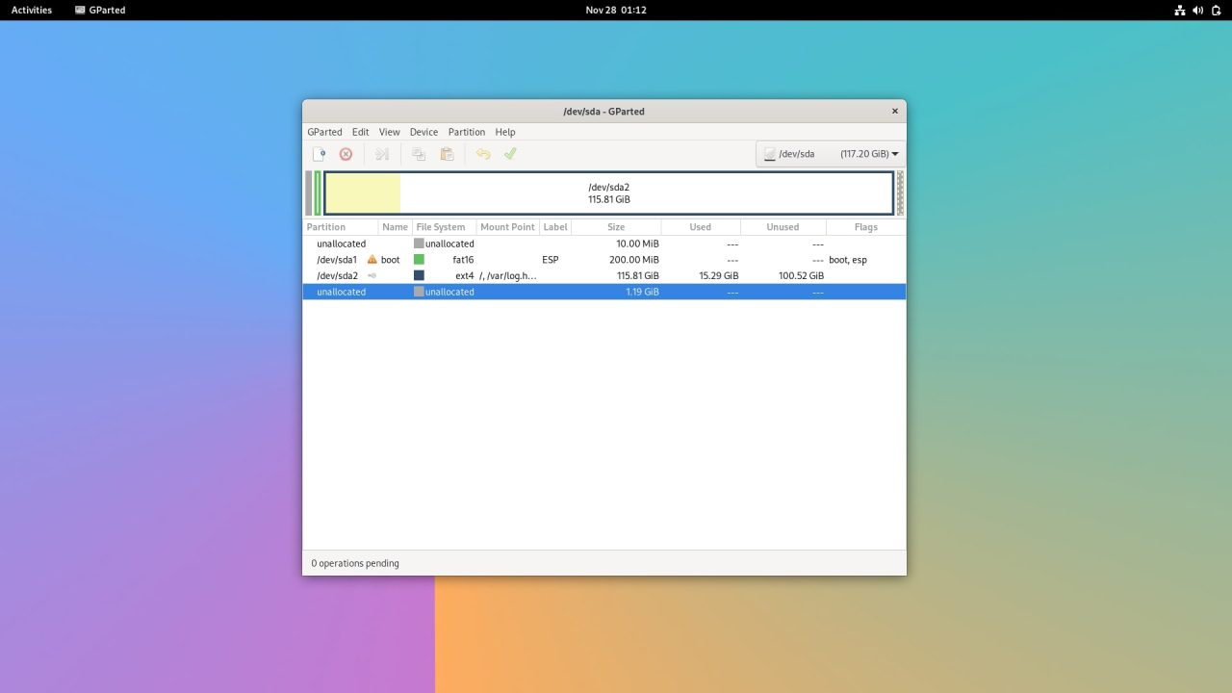This screenshot has width=1232, height=693.
Task: Click the green fat16 color swatch
Action: click(x=419, y=259)
